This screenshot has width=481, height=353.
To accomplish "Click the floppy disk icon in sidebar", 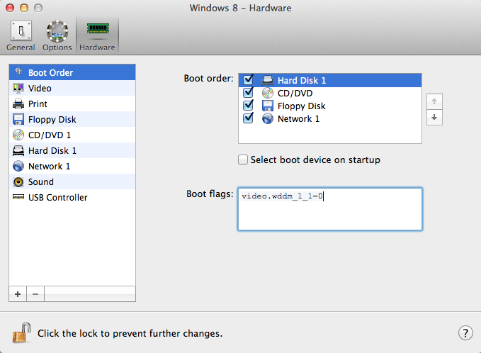I will coord(18,119).
